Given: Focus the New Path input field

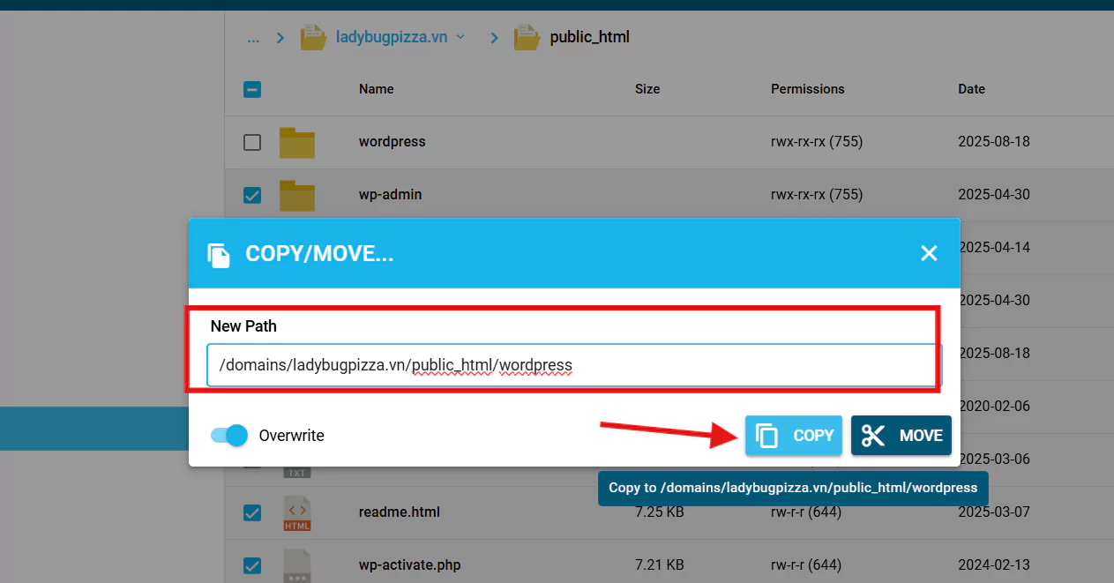Looking at the screenshot, I should (x=574, y=365).
